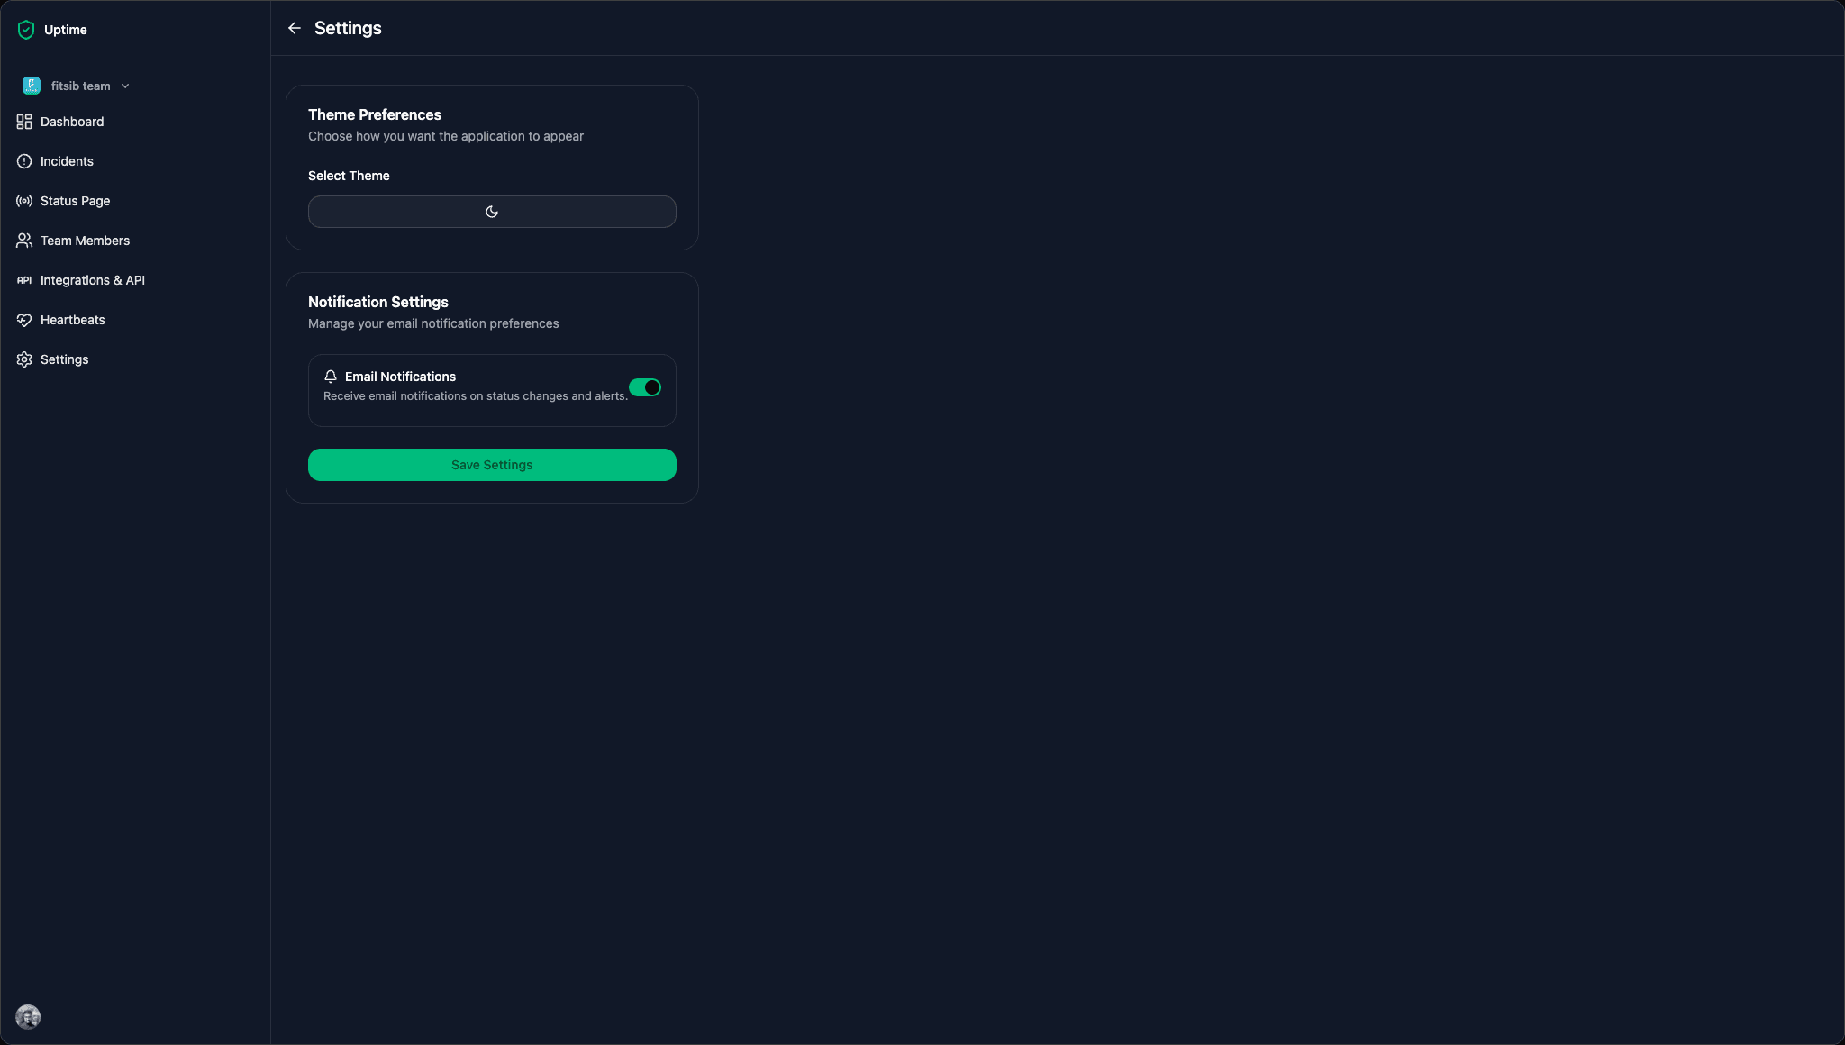The height and width of the screenshot is (1045, 1845).
Task: Click the Select Theme label
Action: pos(349,176)
